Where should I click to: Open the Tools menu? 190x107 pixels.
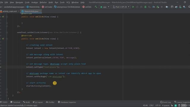coord(62,2)
